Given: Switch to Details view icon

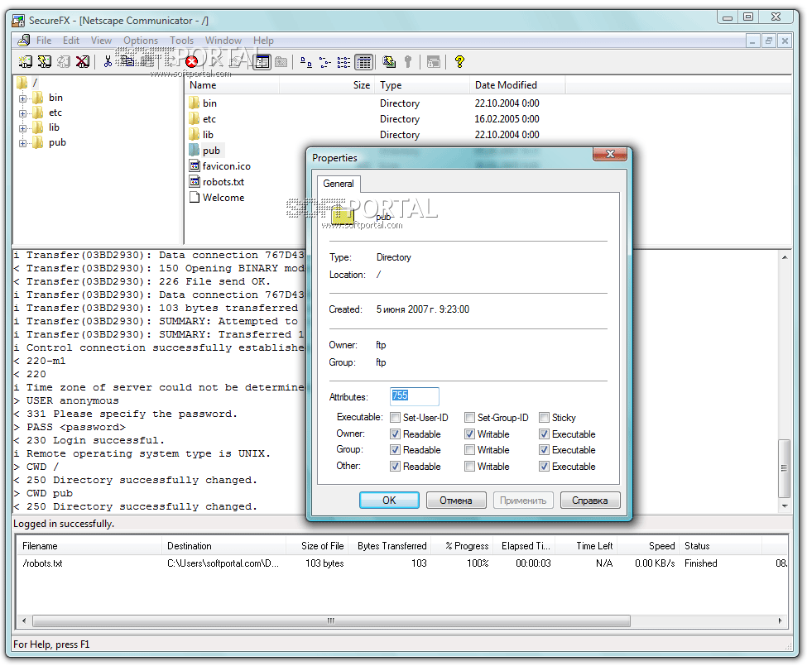Looking at the screenshot, I should coord(364,62).
